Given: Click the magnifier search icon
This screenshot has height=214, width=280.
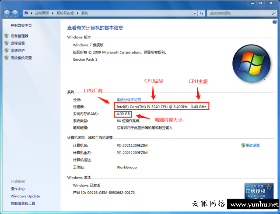Looking at the screenshot, I should tap(273, 13).
